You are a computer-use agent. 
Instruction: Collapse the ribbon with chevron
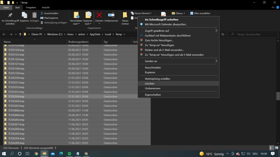273,8
